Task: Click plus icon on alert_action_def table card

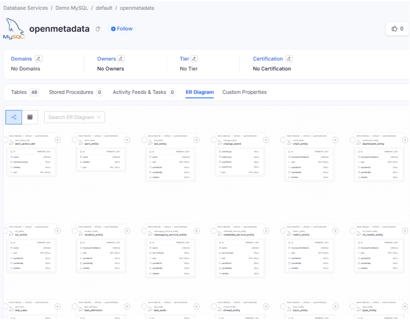Action: click(58, 140)
